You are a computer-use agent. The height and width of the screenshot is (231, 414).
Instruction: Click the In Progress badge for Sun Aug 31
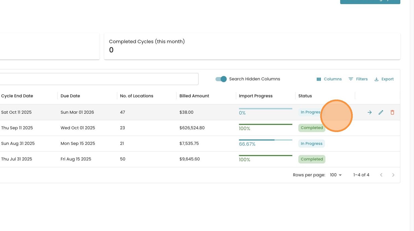311,144
